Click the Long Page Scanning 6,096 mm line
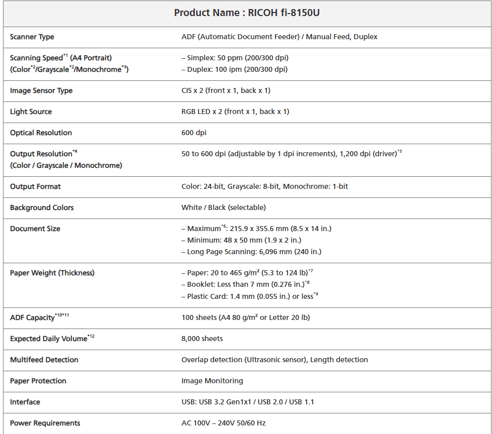 (251, 252)
